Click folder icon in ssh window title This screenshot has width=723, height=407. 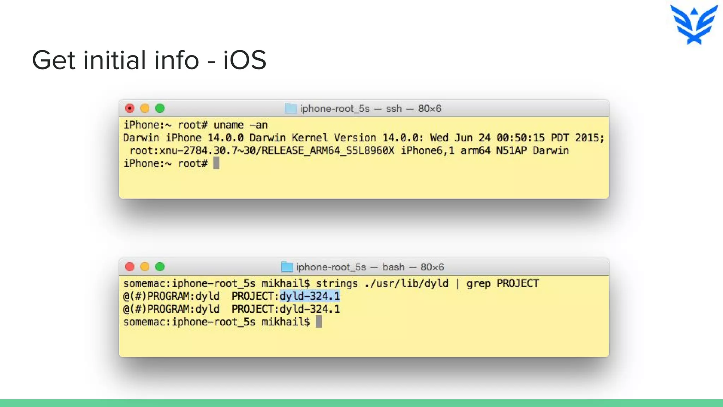click(x=291, y=108)
